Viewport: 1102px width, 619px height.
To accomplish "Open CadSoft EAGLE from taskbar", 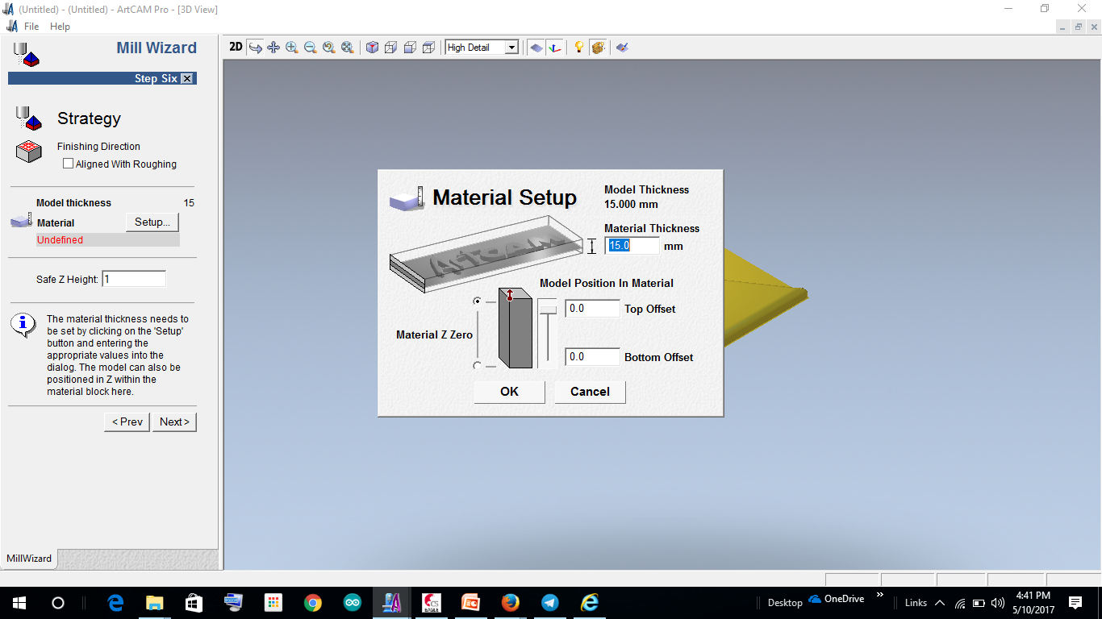I will coord(432,603).
